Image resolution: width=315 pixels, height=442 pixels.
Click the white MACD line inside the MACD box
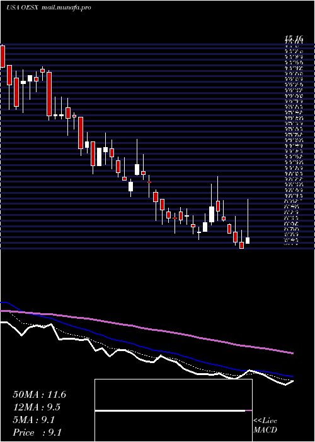click(170, 410)
